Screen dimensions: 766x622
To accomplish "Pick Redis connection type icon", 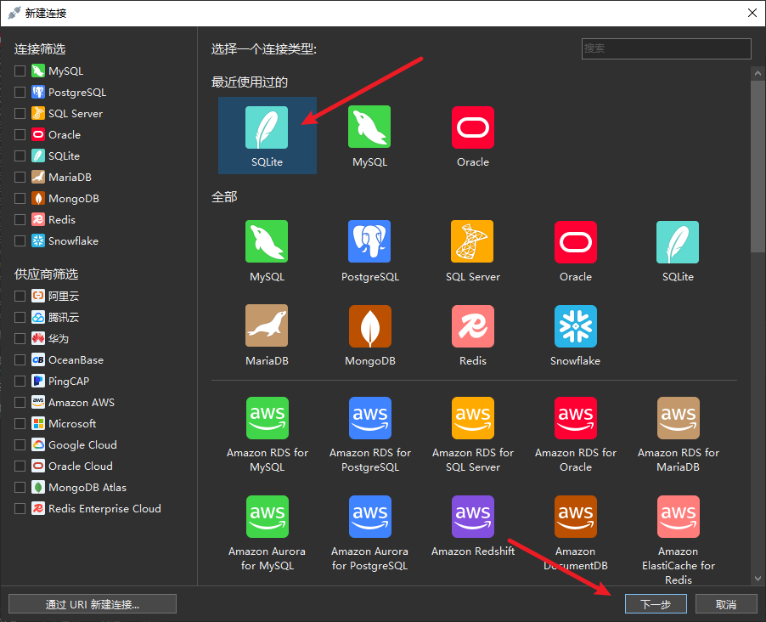I will 473,326.
